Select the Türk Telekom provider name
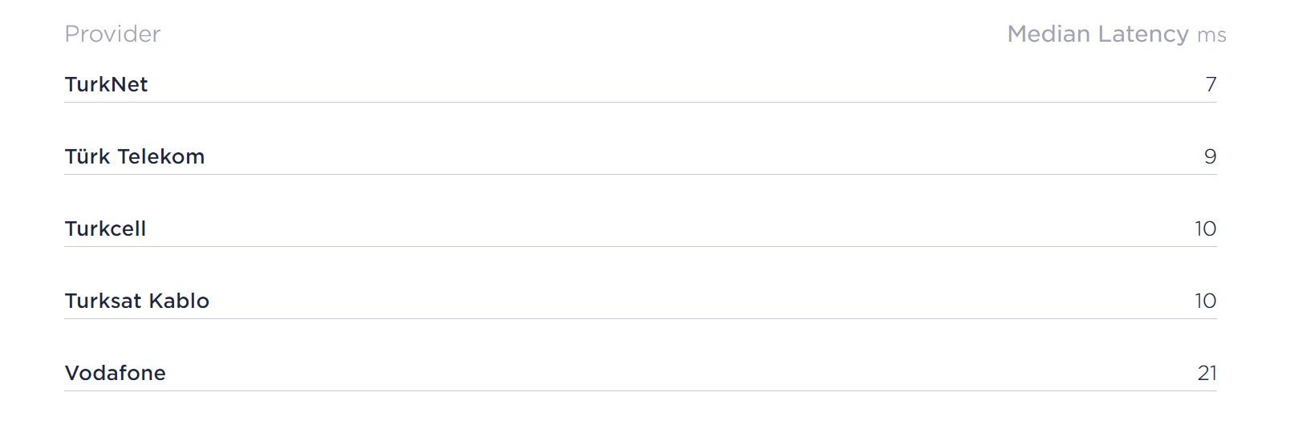 click(x=135, y=156)
